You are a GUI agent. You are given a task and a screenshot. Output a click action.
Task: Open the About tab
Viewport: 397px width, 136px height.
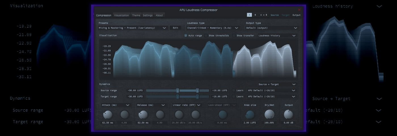pos(159,15)
